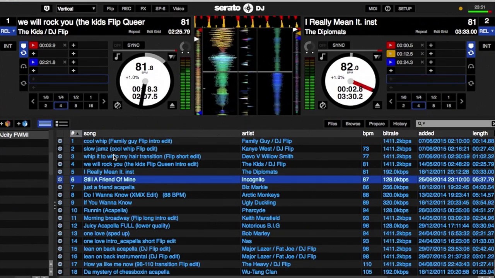Open the Prepare panel tab
Viewport: 495px width, 278px height.
(x=377, y=124)
